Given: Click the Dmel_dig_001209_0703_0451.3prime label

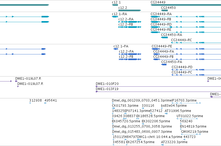Looking at the screenshot, I should (141, 100).
